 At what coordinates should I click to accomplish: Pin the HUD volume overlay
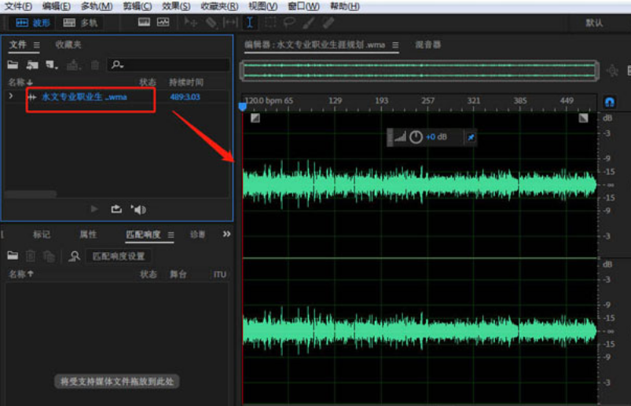point(471,137)
